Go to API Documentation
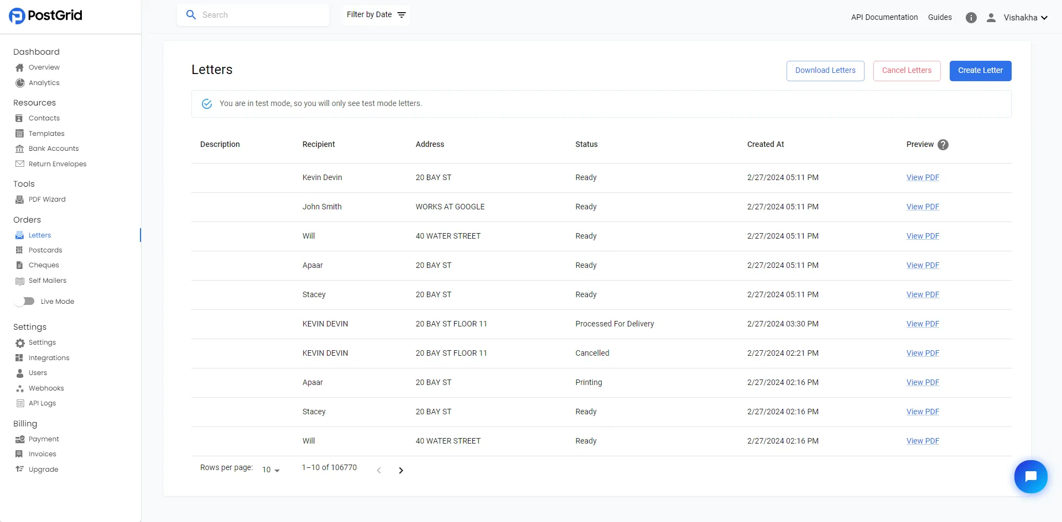The width and height of the screenshot is (1062, 522). (884, 17)
